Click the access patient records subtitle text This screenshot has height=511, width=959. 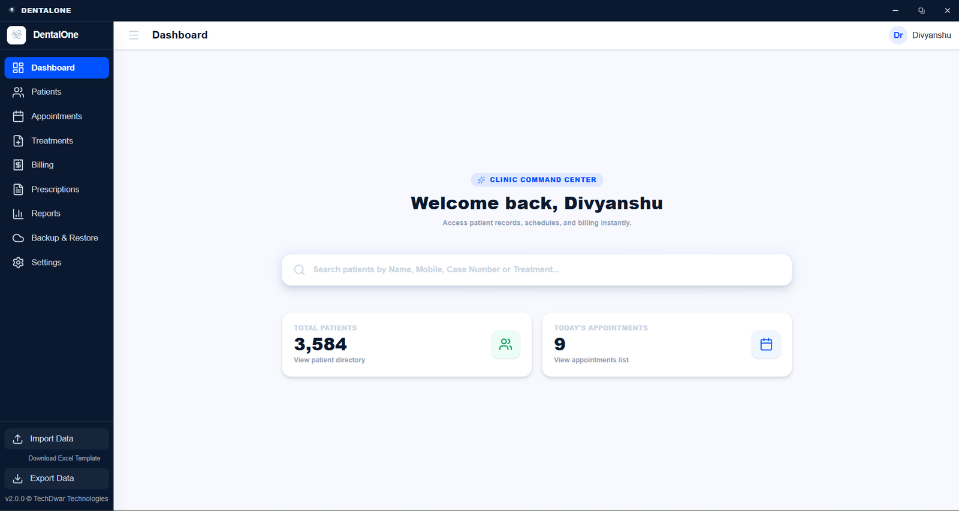pyautogui.click(x=536, y=223)
